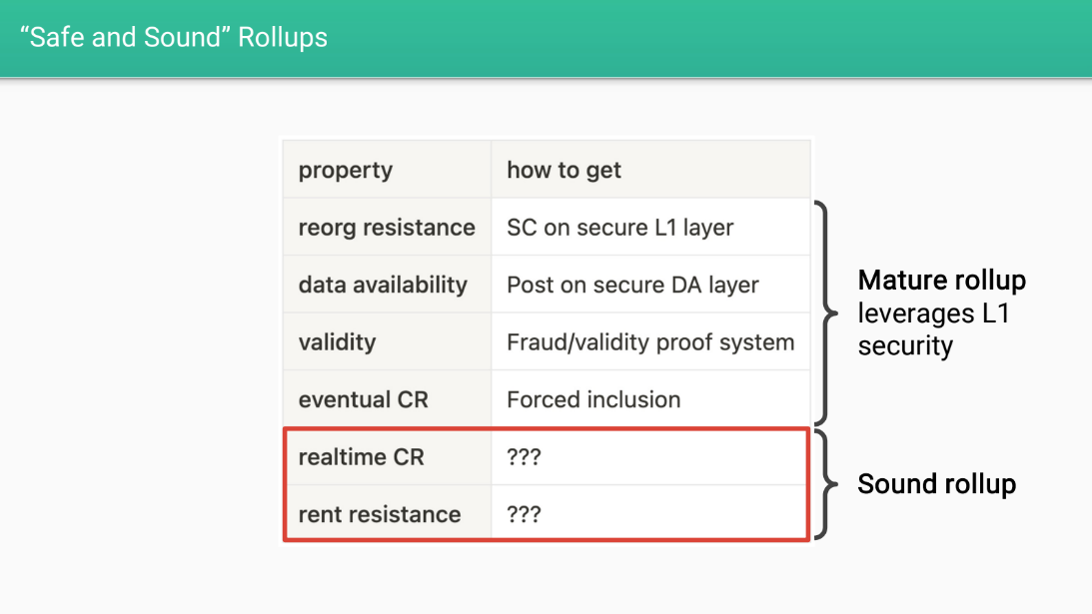Click the small curly brace beside Sound rollup
Viewport: 1092px width, 614px height.
point(824,485)
